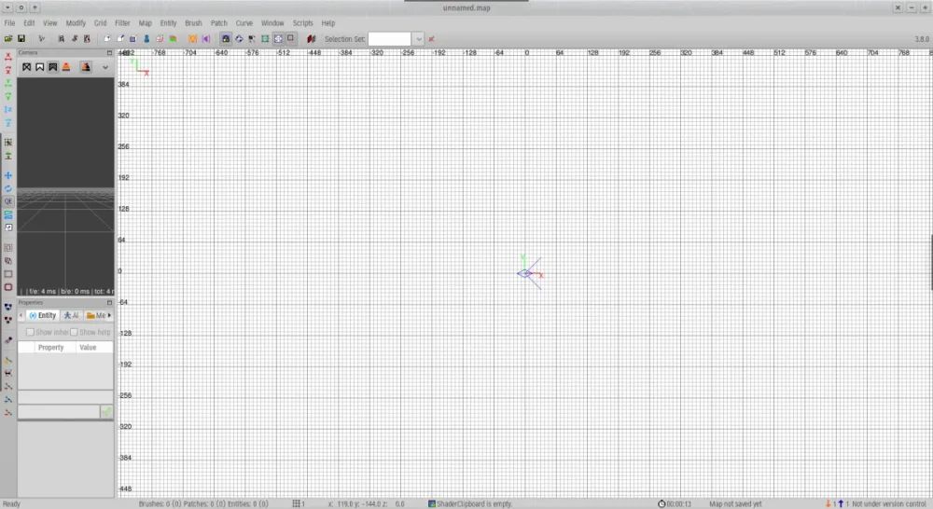Click the Open Map folder icon

[8, 38]
